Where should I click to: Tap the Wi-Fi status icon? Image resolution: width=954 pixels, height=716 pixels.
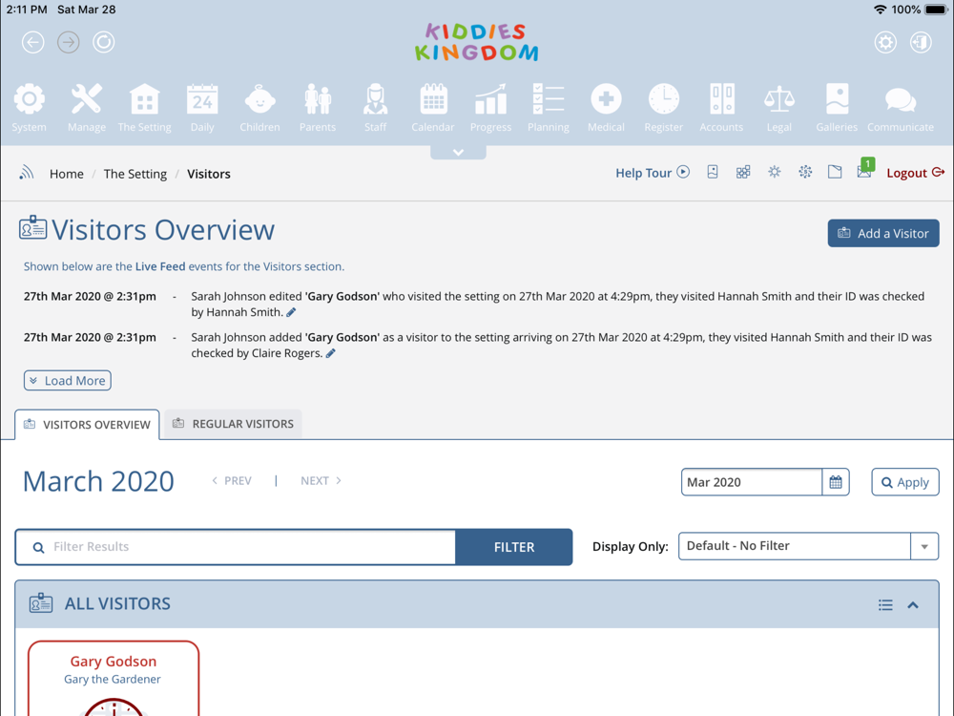[x=880, y=10]
